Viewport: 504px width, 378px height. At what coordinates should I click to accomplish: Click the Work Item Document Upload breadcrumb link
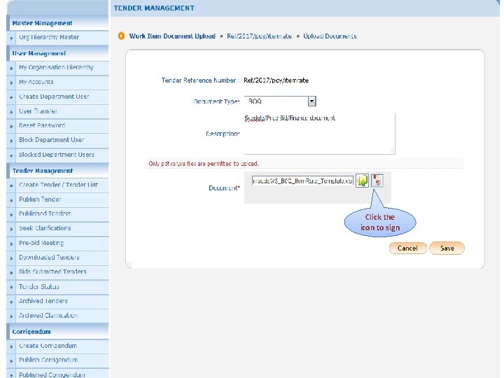click(x=172, y=36)
